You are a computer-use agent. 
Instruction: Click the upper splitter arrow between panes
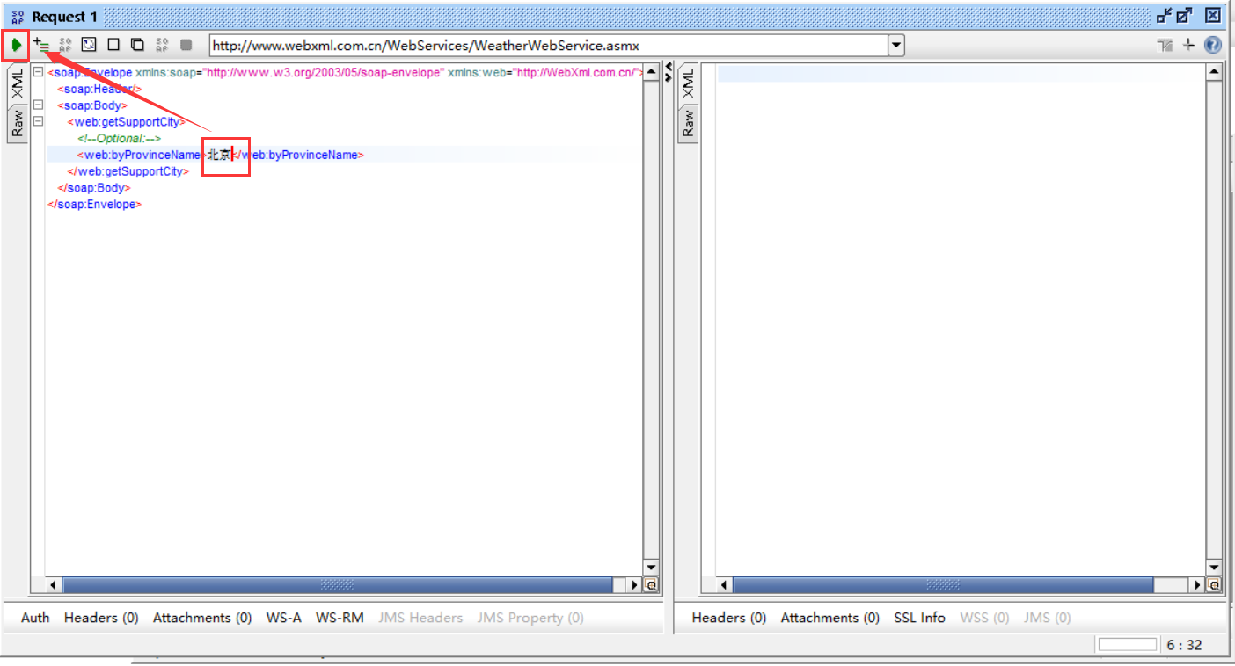point(669,67)
